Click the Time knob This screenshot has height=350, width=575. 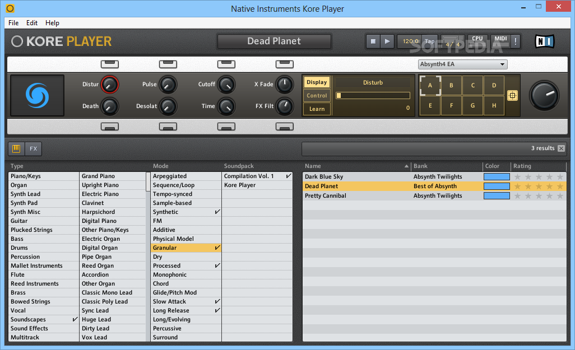[226, 106]
